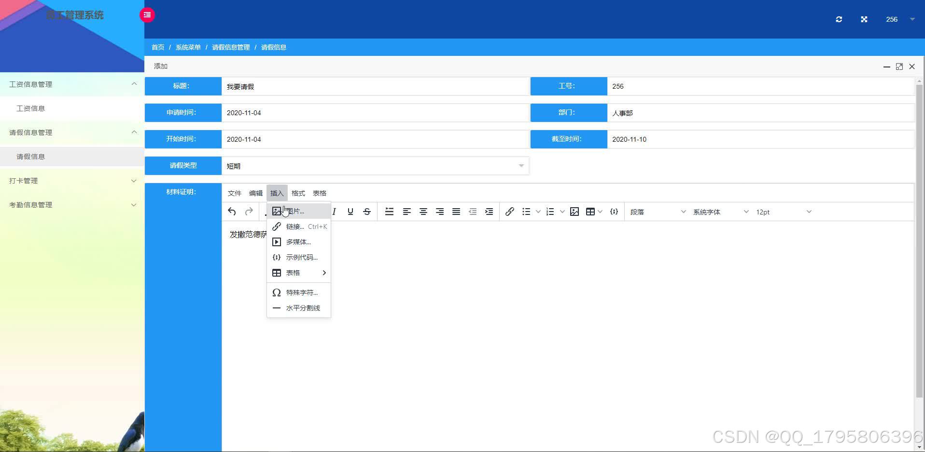Choose 图片... from the insert menu
Screen dimensions: 925x452
pos(299,211)
